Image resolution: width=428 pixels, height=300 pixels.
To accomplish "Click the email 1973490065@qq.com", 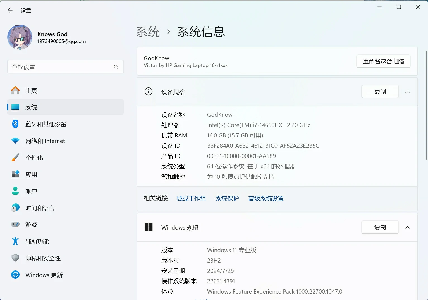I will click(62, 41).
